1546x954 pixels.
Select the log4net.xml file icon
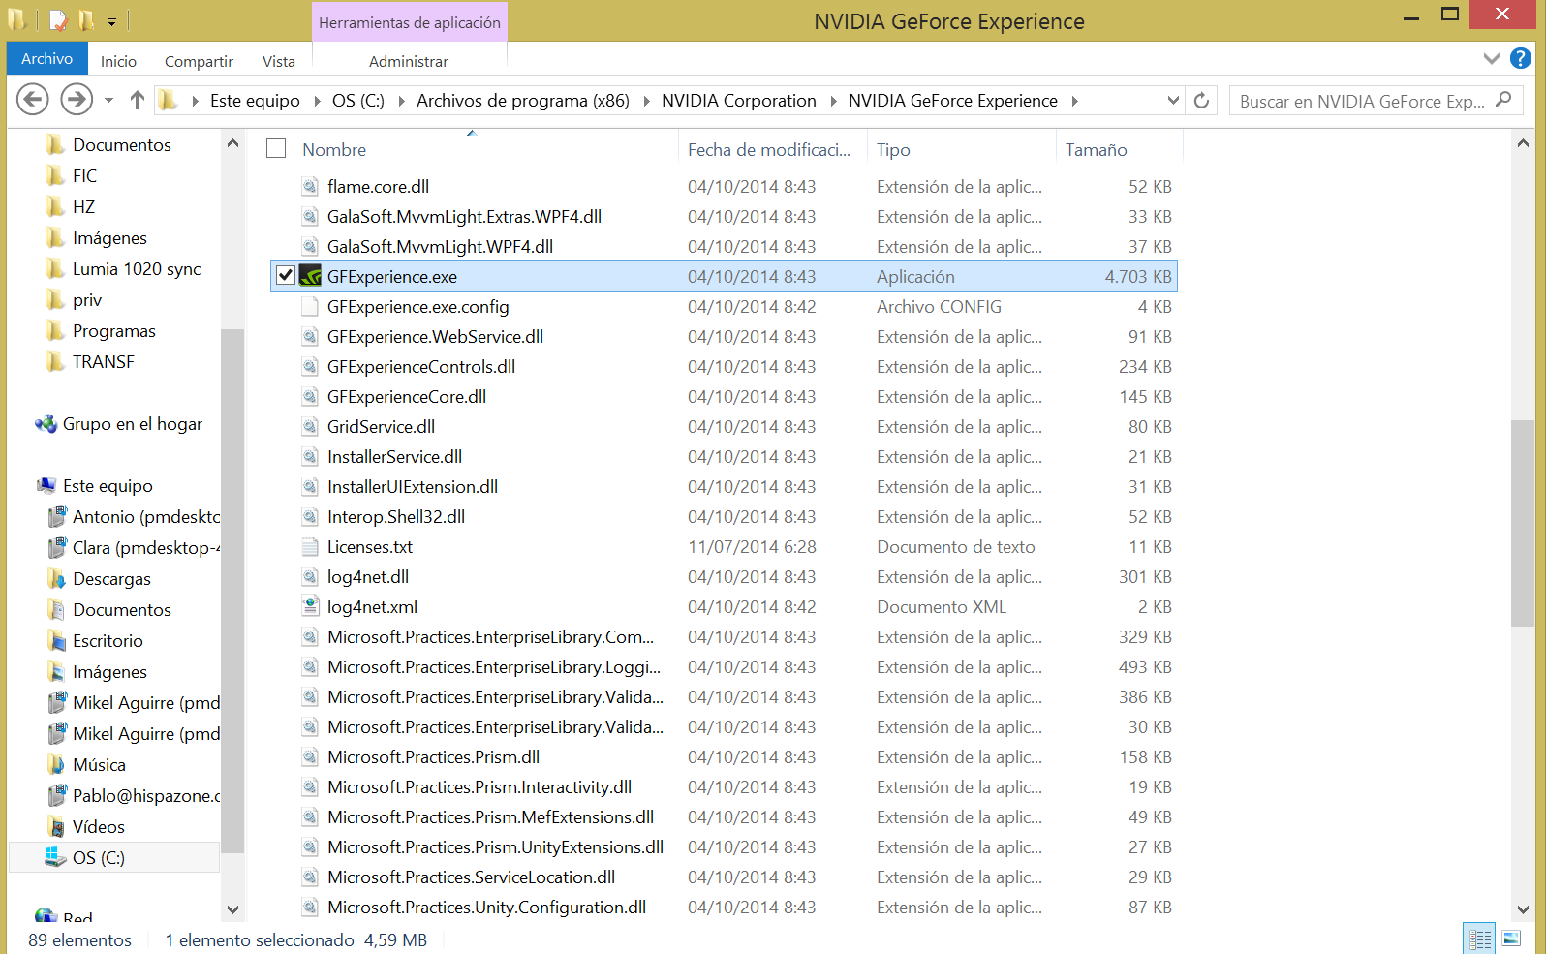310,606
